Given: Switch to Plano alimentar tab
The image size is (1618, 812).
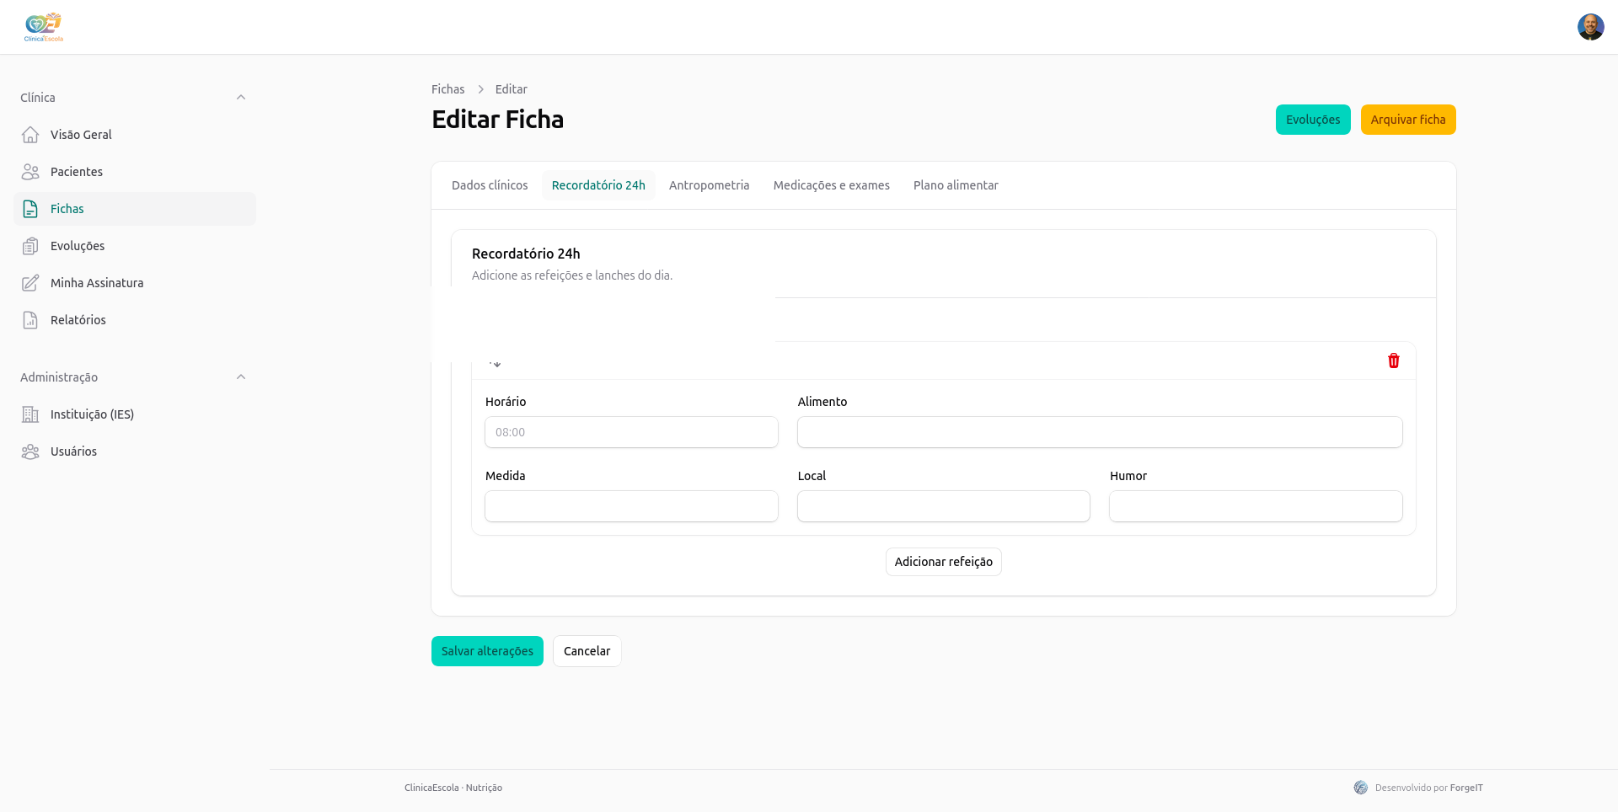Looking at the screenshot, I should click(956, 185).
